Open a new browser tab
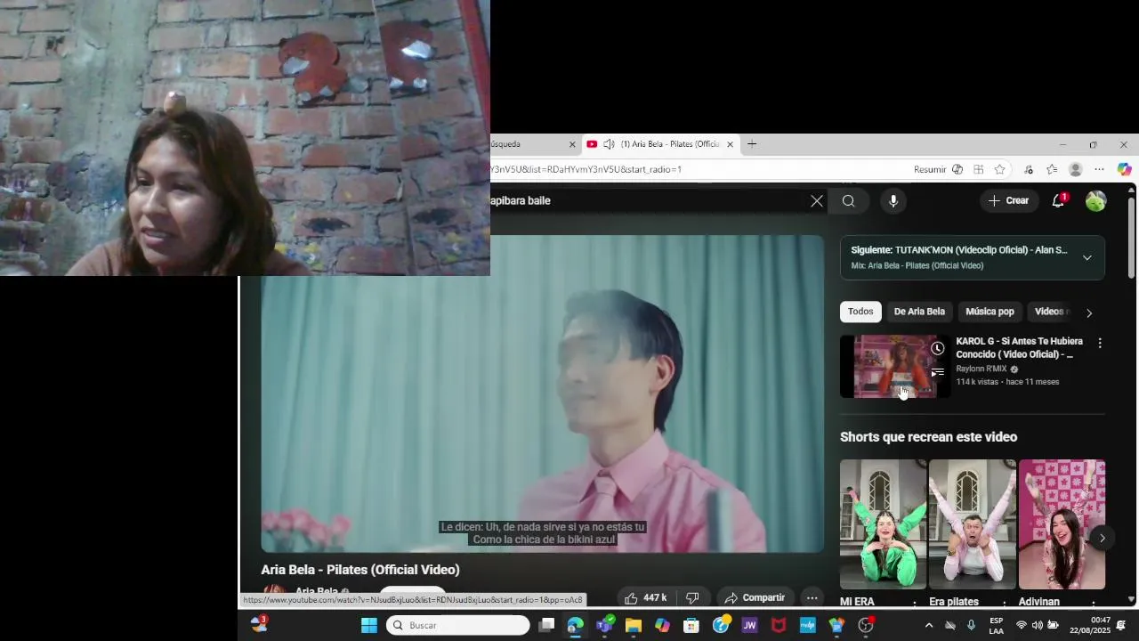 pos(752,144)
